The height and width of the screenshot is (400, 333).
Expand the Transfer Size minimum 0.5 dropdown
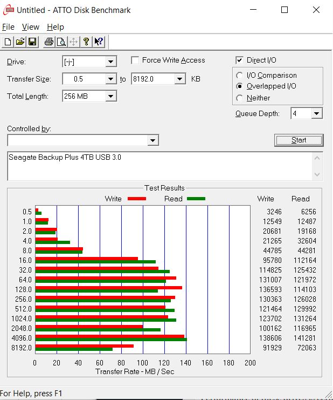point(111,79)
